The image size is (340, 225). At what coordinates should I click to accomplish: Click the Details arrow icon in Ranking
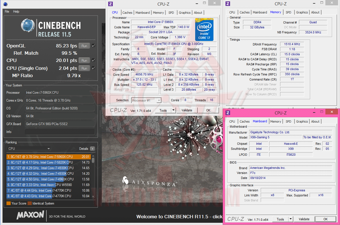pos(92,149)
